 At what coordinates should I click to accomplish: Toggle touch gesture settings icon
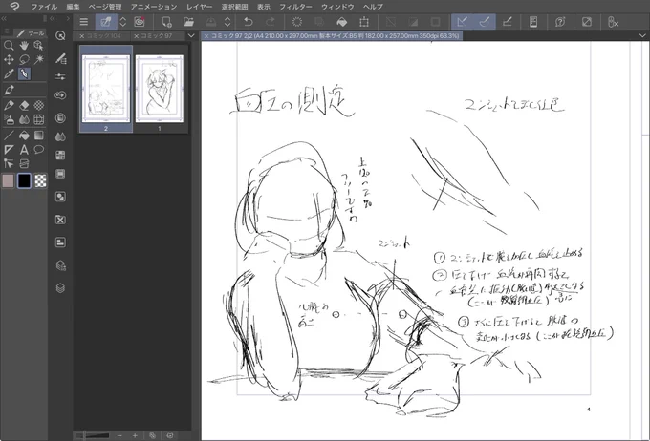[x=613, y=22]
